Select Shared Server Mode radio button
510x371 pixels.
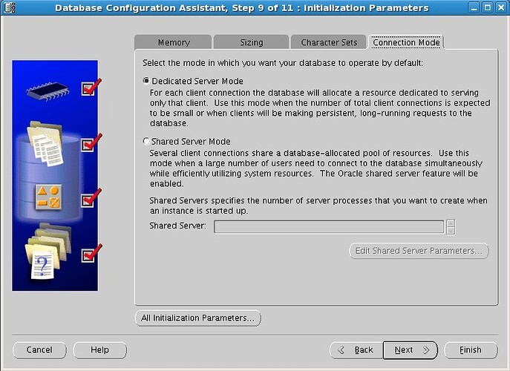(x=146, y=141)
